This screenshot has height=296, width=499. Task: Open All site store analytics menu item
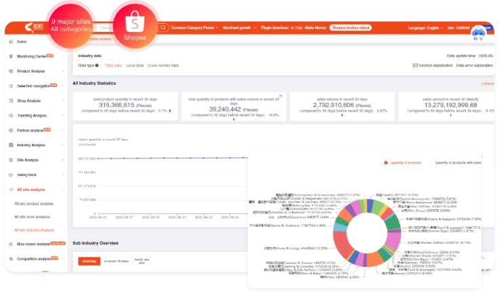[x=32, y=217]
